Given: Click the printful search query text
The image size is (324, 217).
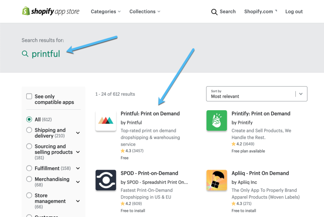Looking at the screenshot, I should 46,54.
